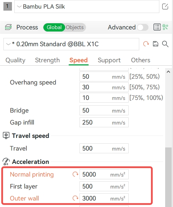
Task: Reset the process preset with orange arrow
Action: tap(146, 44)
